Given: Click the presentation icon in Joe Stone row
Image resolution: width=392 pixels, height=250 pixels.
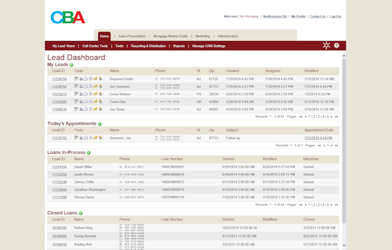Looking at the screenshot, I should coord(91,109).
